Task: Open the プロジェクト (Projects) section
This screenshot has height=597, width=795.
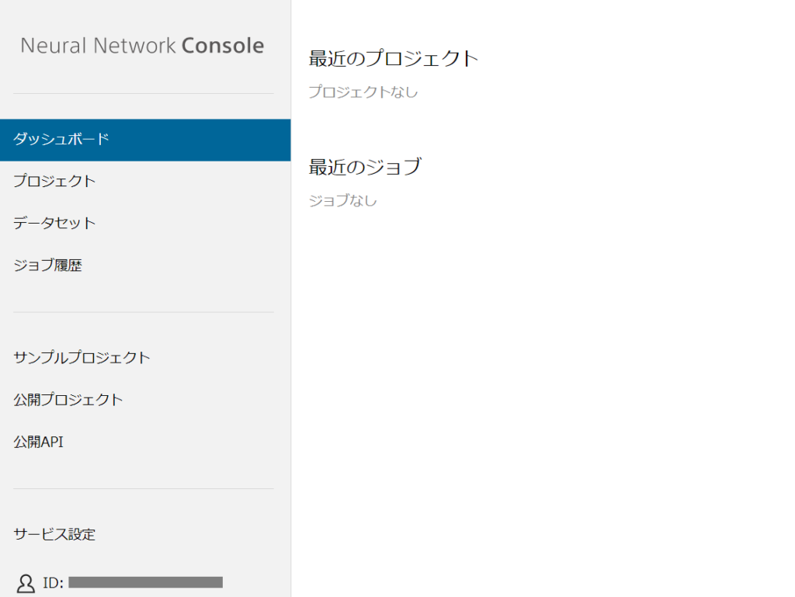Action: (x=51, y=181)
